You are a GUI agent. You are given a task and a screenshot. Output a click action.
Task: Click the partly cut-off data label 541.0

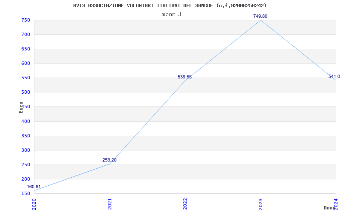334,77
